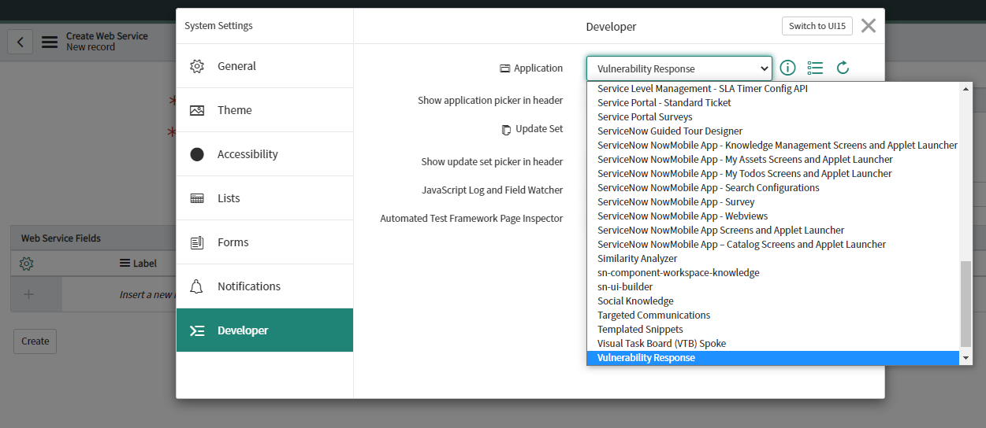The image size is (986, 428).
Task: Open the Application dropdown
Action: [679, 68]
